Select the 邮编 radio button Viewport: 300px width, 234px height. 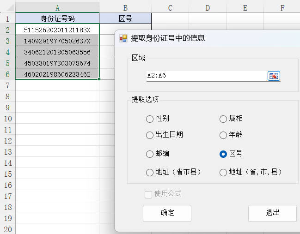click(x=150, y=154)
